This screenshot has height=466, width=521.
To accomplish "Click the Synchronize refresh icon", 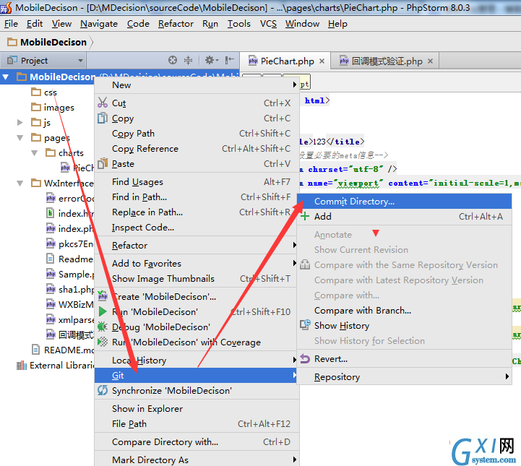I will pyautogui.click(x=103, y=390).
